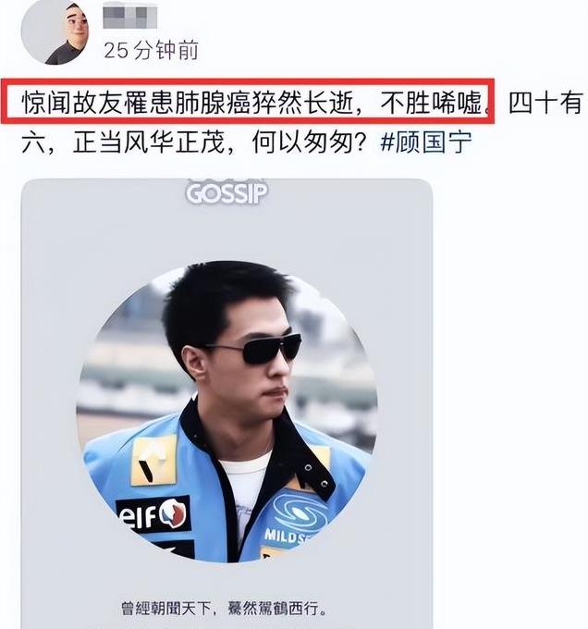This screenshot has height=629, width=588.
Task: Click the 25分钟前 timestamp
Action: pyautogui.click(x=151, y=51)
